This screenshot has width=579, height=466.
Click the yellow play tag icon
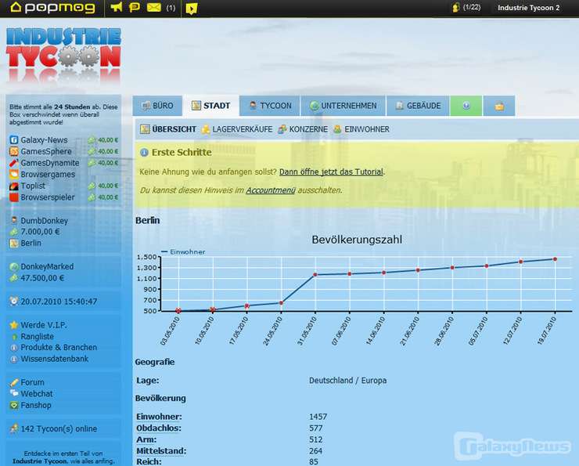pos(191,8)
